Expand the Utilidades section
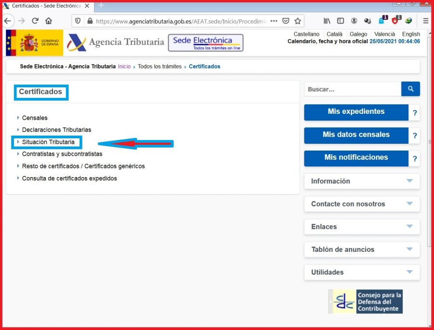Image resolution: width=434 pixels, height=330 pixels. coord(362,272)
